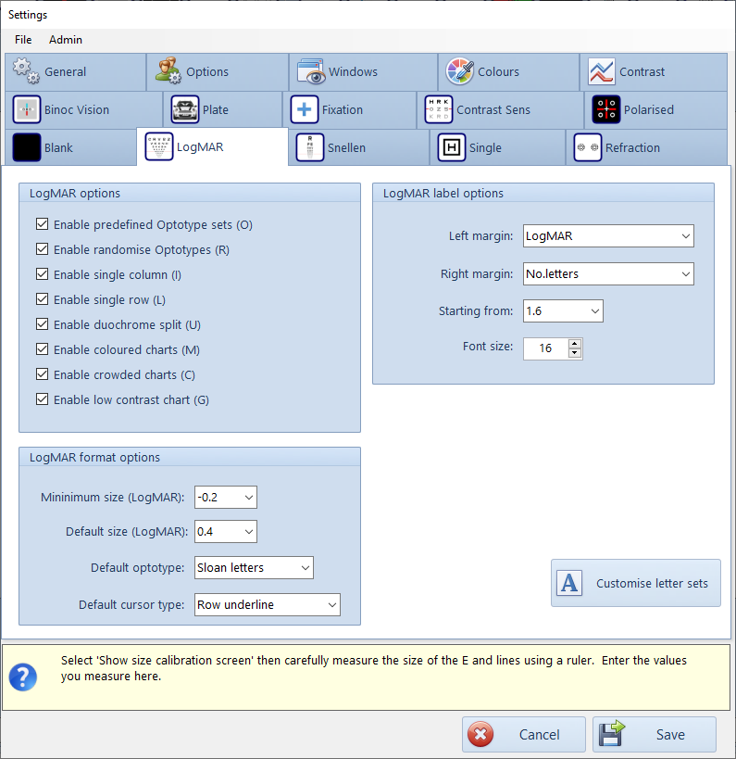The image size is (736, 759).
Task: Select the Binoc Vision tab icon
Action: (x=27, y=109)
